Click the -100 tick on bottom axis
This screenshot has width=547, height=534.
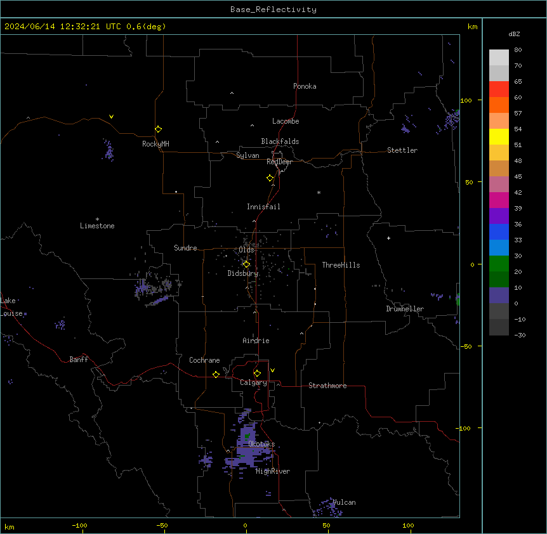coord(79,525)
